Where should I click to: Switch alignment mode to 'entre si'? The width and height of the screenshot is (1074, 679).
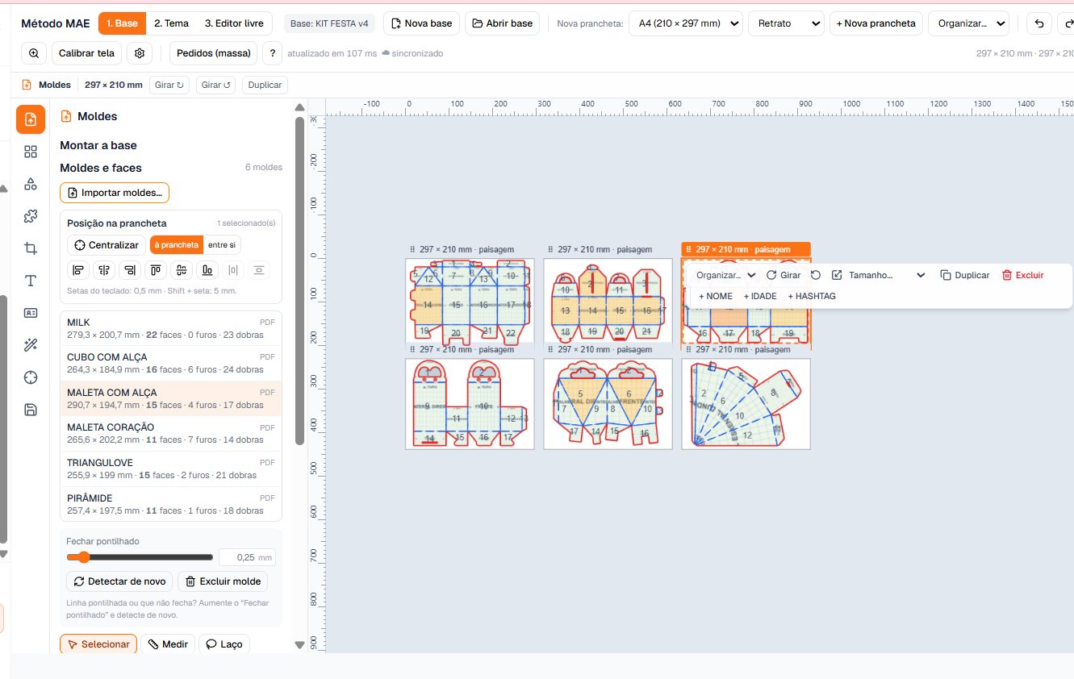(x=222, y=245)
